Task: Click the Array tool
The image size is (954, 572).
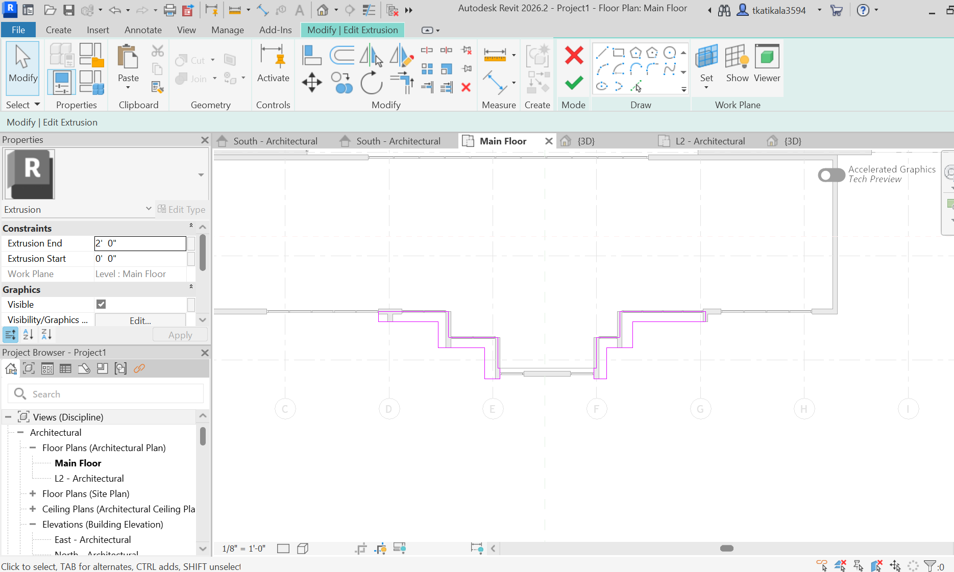Action: point(427,69)
